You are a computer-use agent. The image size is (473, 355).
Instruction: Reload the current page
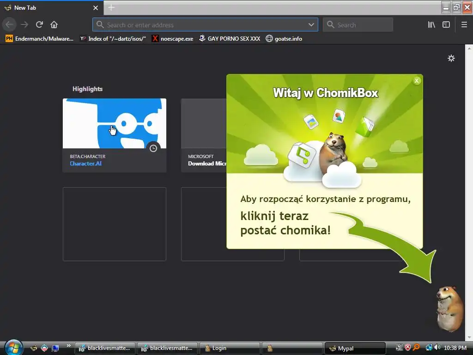[x=39, y=24]
